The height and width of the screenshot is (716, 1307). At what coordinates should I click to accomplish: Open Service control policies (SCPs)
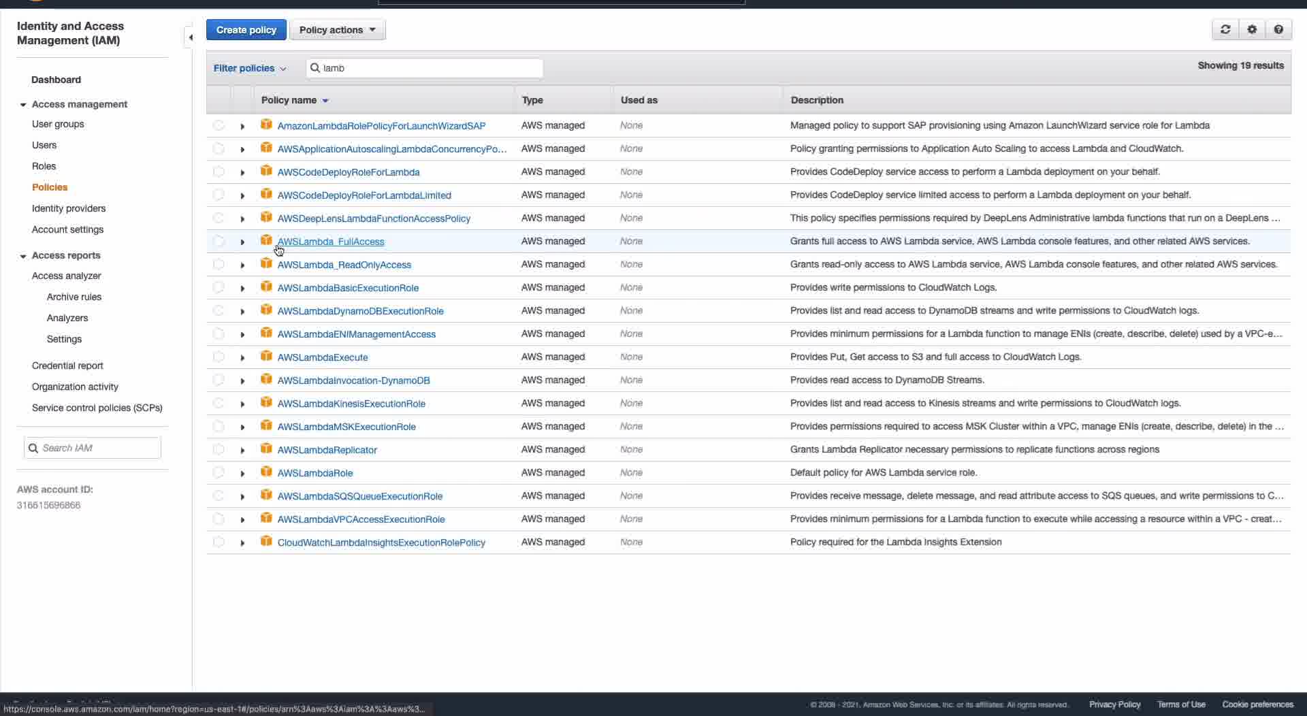tap(97, 408)
